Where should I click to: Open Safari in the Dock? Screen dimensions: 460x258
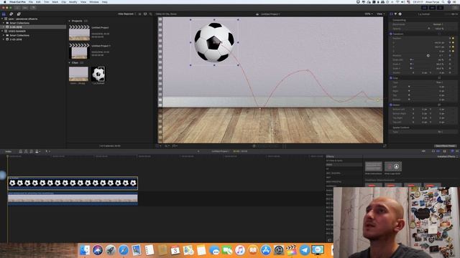click(124, 250)
